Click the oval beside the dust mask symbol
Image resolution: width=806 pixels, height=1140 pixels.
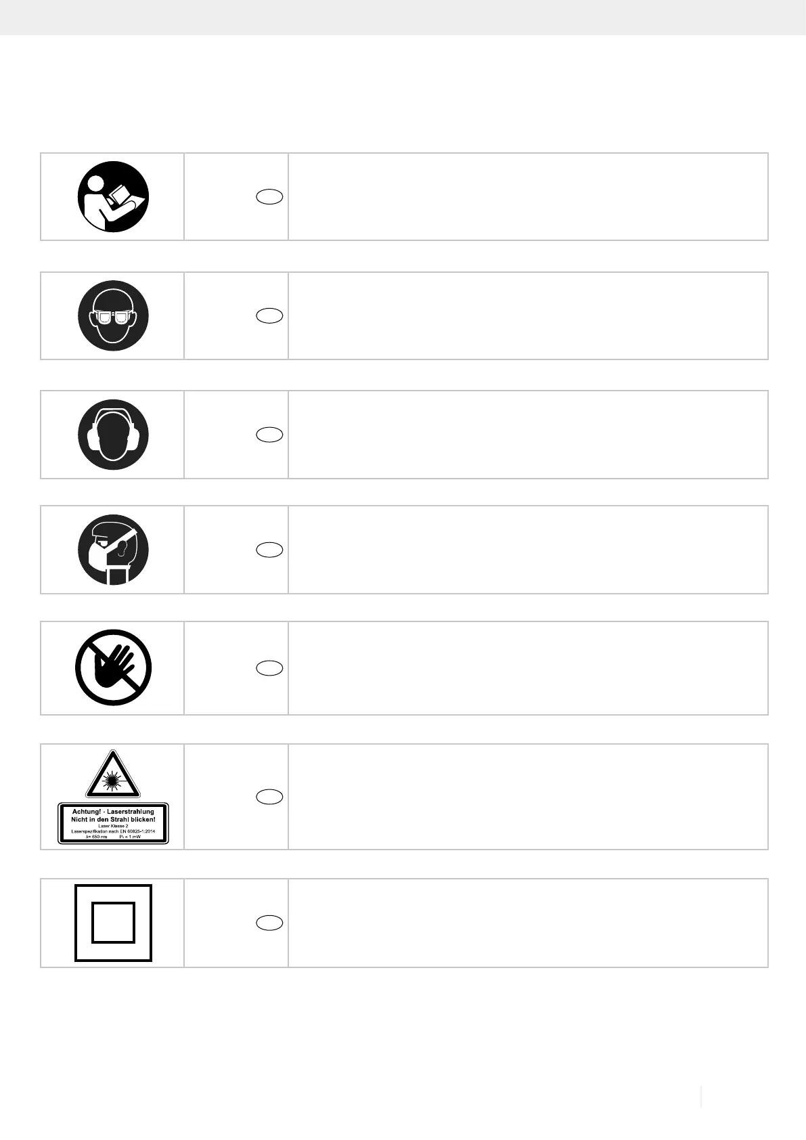click(x=269, y=550)
